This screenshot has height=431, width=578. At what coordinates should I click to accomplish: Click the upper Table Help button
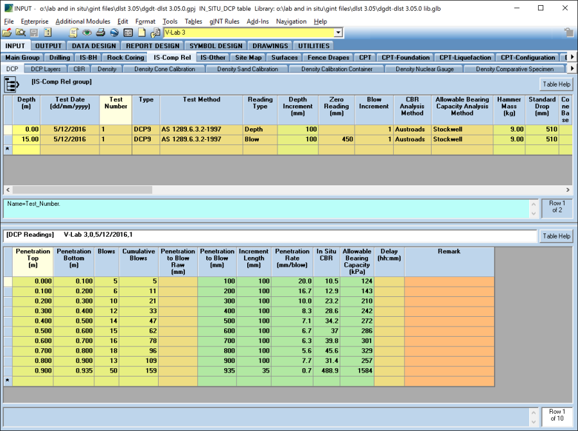(556, 84)
